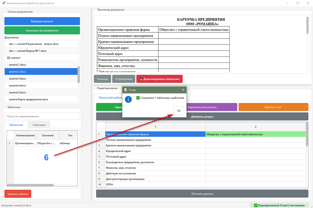Select cell Почтовый адрес in editing table
The width and height of the screenshot is (313, 208).
155,157
